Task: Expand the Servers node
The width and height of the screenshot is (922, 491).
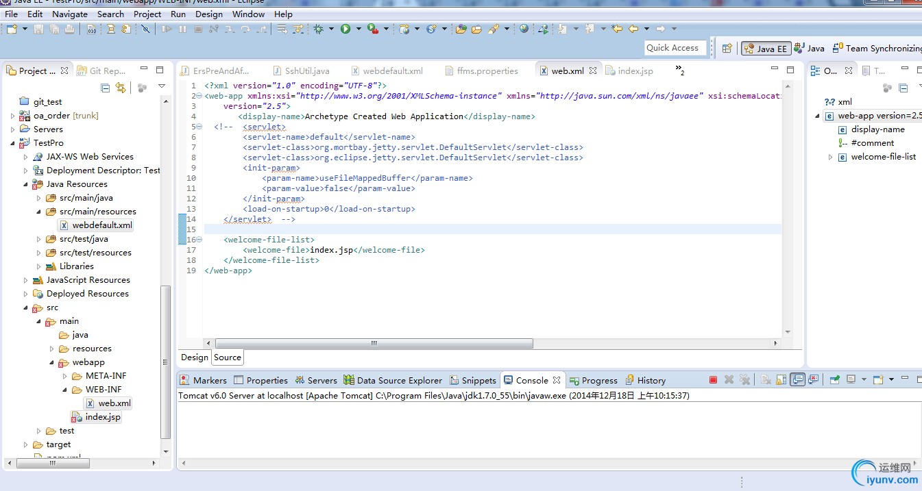Action: [x=13, y=129]
